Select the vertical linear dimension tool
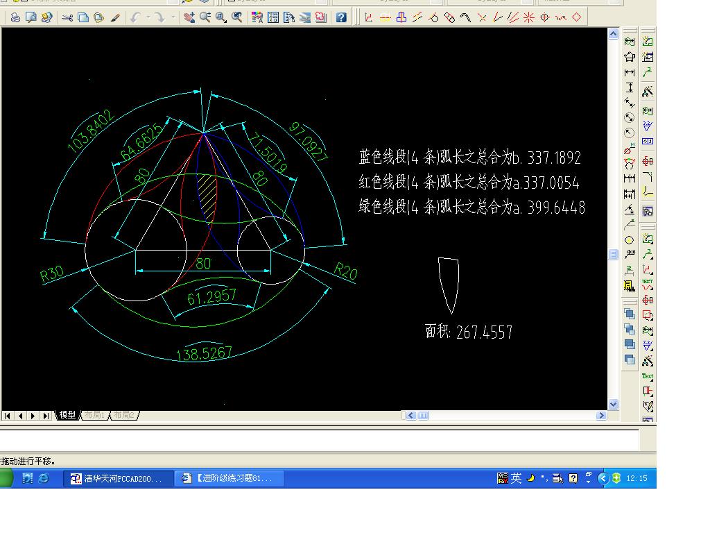The height and width of the screenshot is (533, 710). pos(630,88)
